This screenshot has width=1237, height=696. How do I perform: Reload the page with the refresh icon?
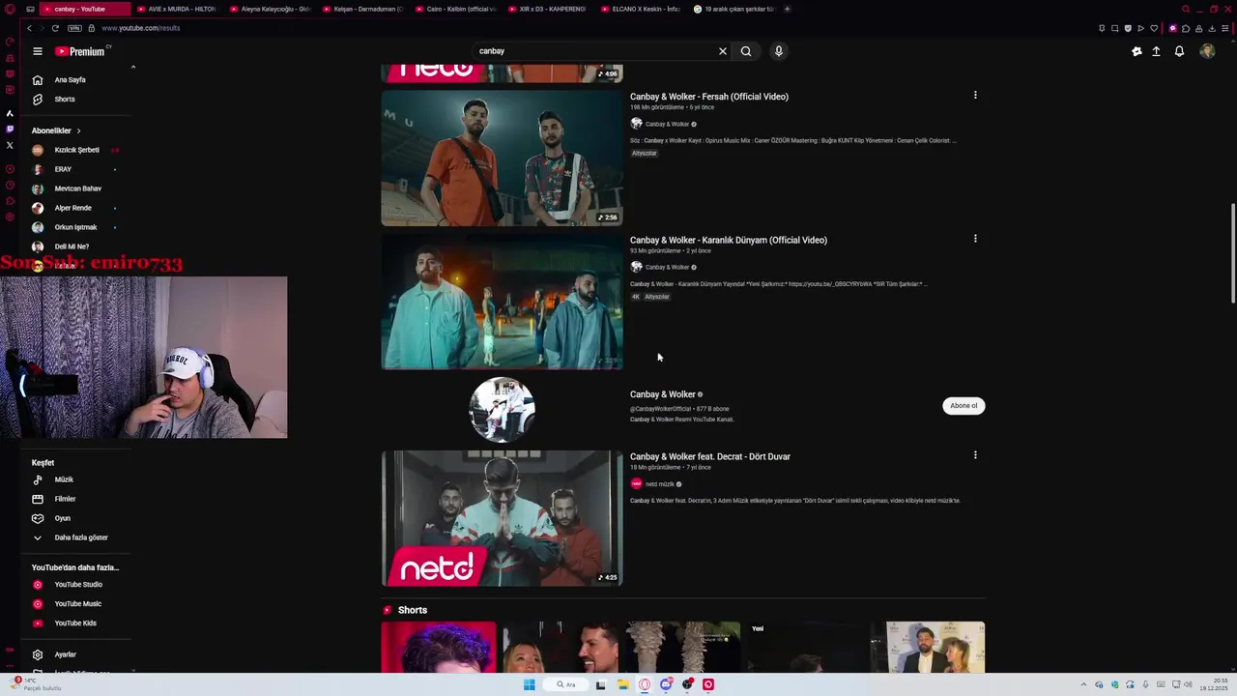click(55, 28)
